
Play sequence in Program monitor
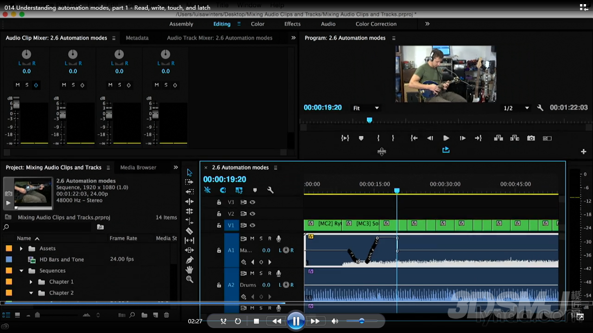[x=446, y=138]
